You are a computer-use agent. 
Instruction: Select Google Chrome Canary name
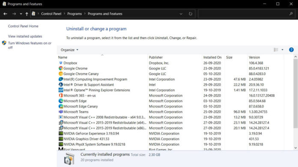tap(81, 74)
